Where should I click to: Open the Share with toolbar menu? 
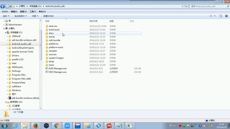coord(35,16)
